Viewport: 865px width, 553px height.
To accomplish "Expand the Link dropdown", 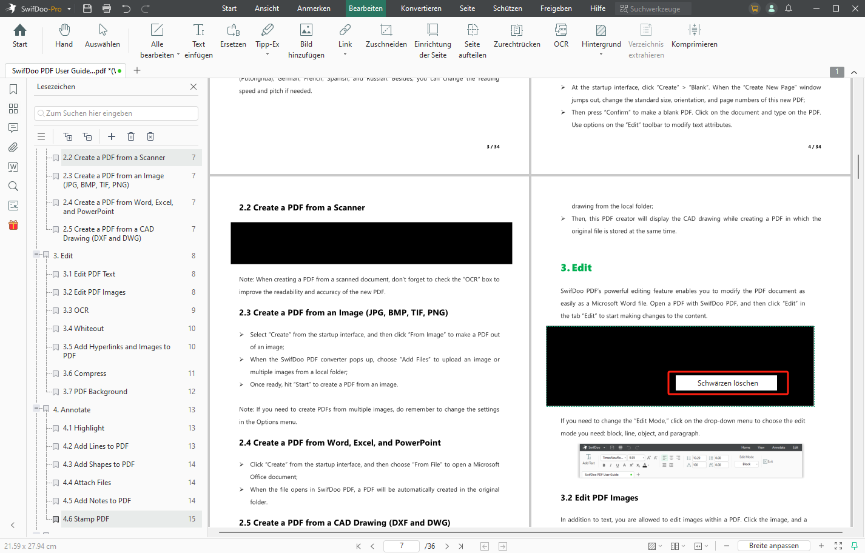I will (345, 55).
